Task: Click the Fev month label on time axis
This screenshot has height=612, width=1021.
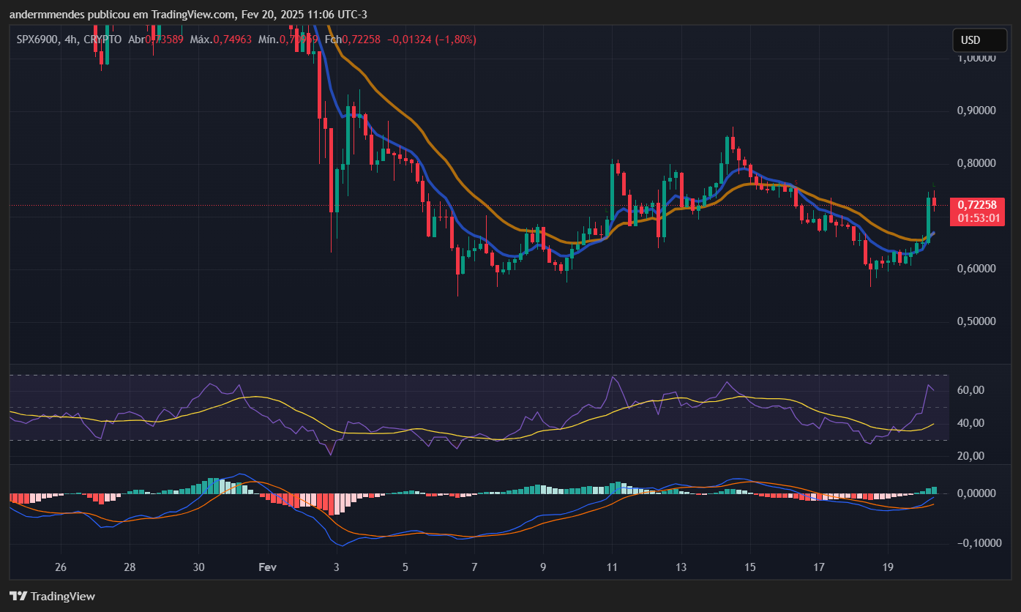Action: [268, 567]
